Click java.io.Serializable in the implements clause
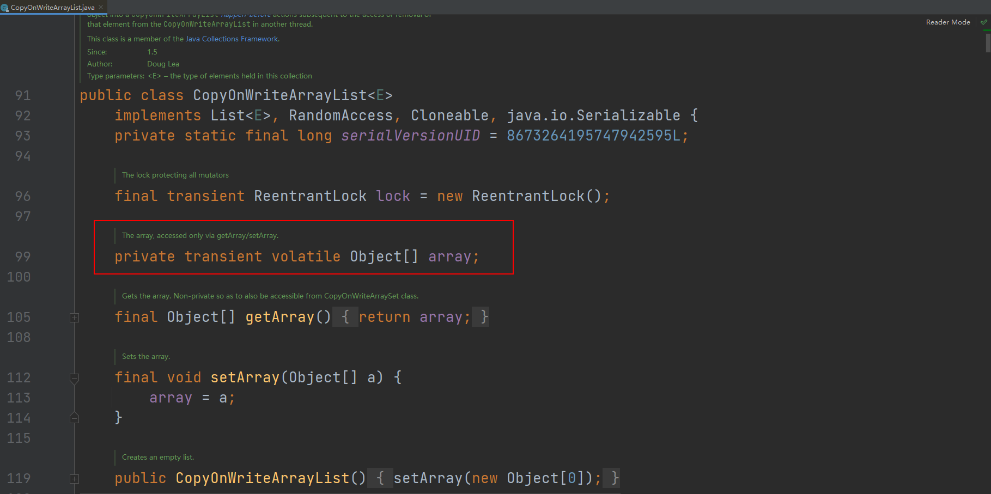 click(x=594, y=115)
